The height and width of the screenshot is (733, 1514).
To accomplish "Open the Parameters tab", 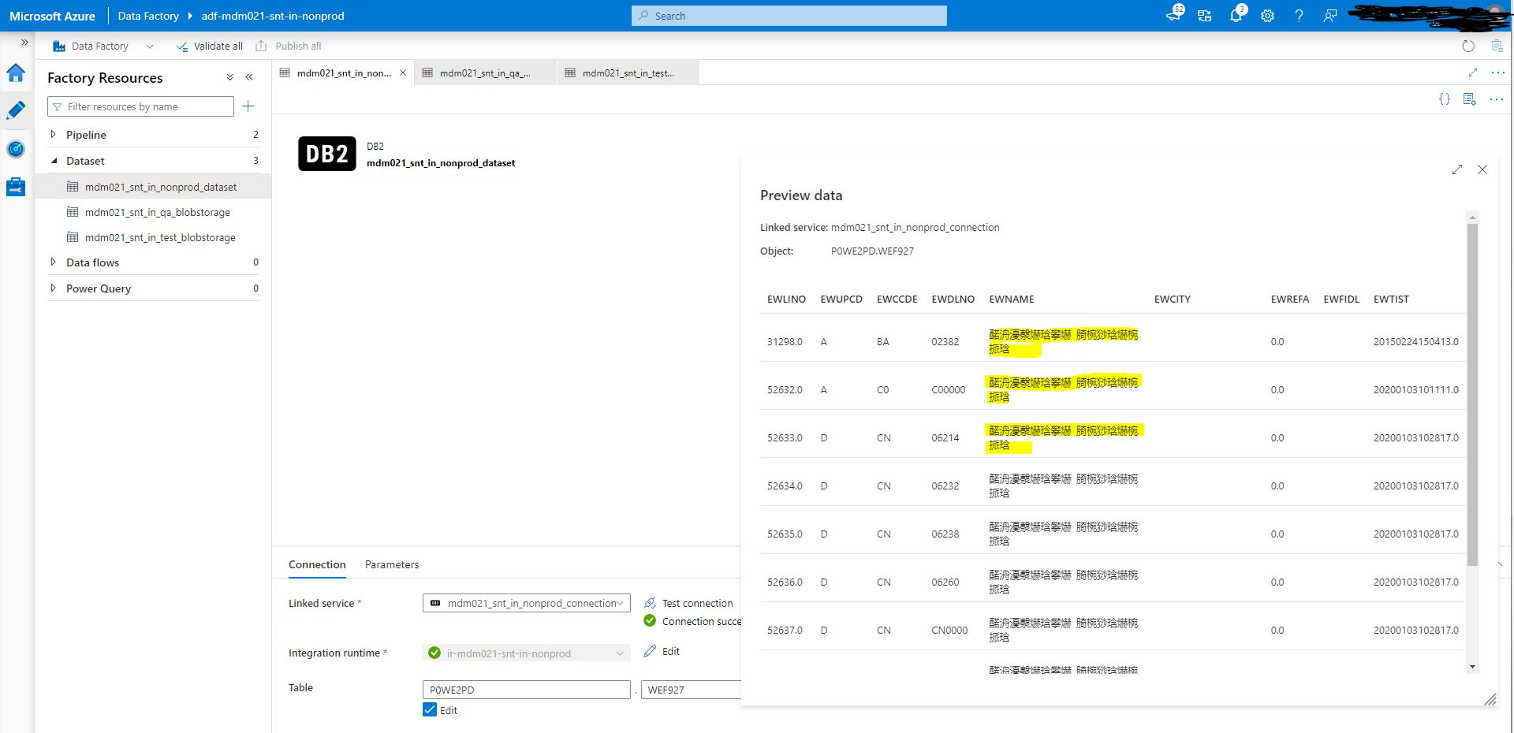I will coord(392,564).
